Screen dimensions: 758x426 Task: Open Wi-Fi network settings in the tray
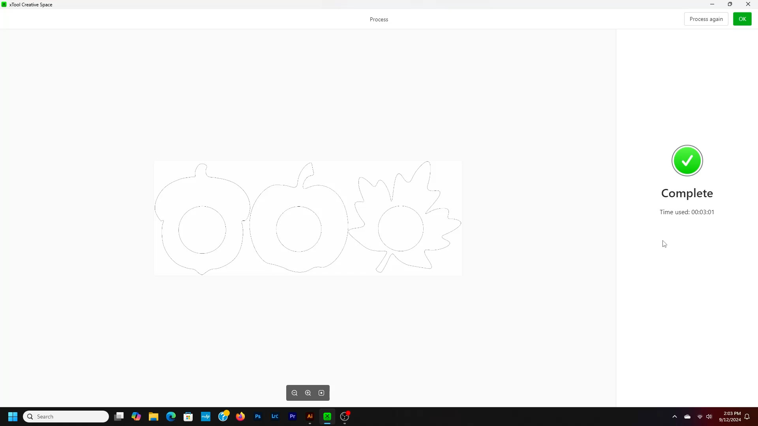coord(700,417)
